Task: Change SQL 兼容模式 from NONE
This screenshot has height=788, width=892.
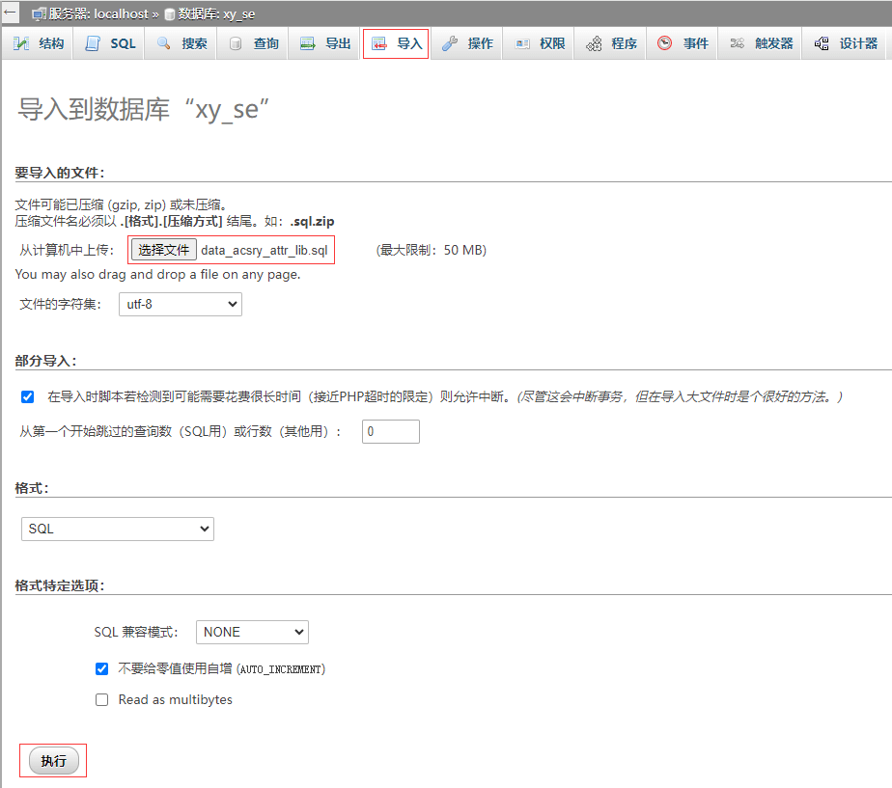Action: [252, 632]
